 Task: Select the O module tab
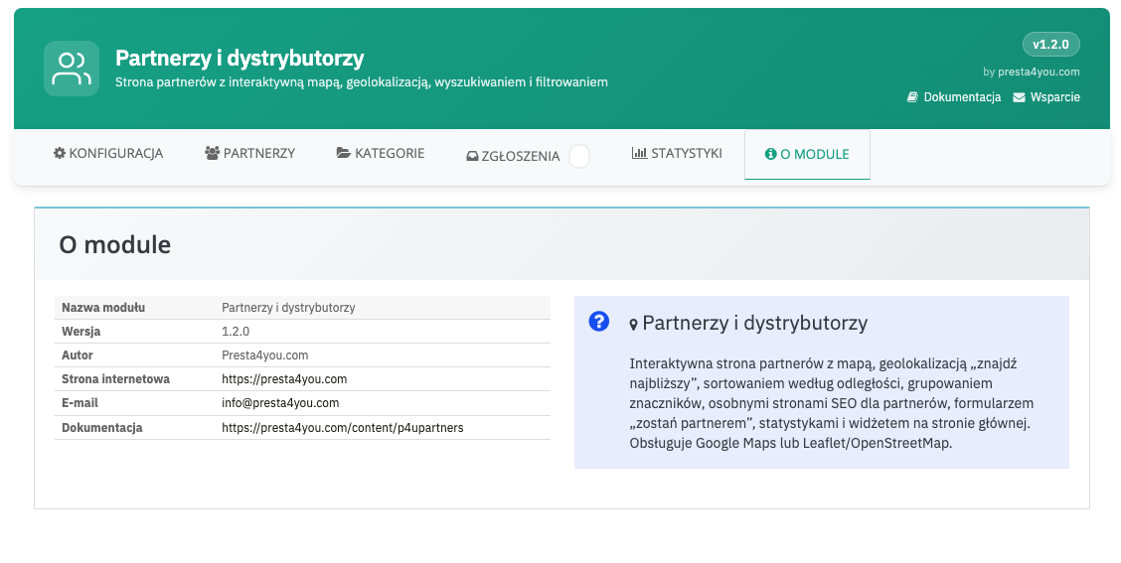click(x=807, y=154)
